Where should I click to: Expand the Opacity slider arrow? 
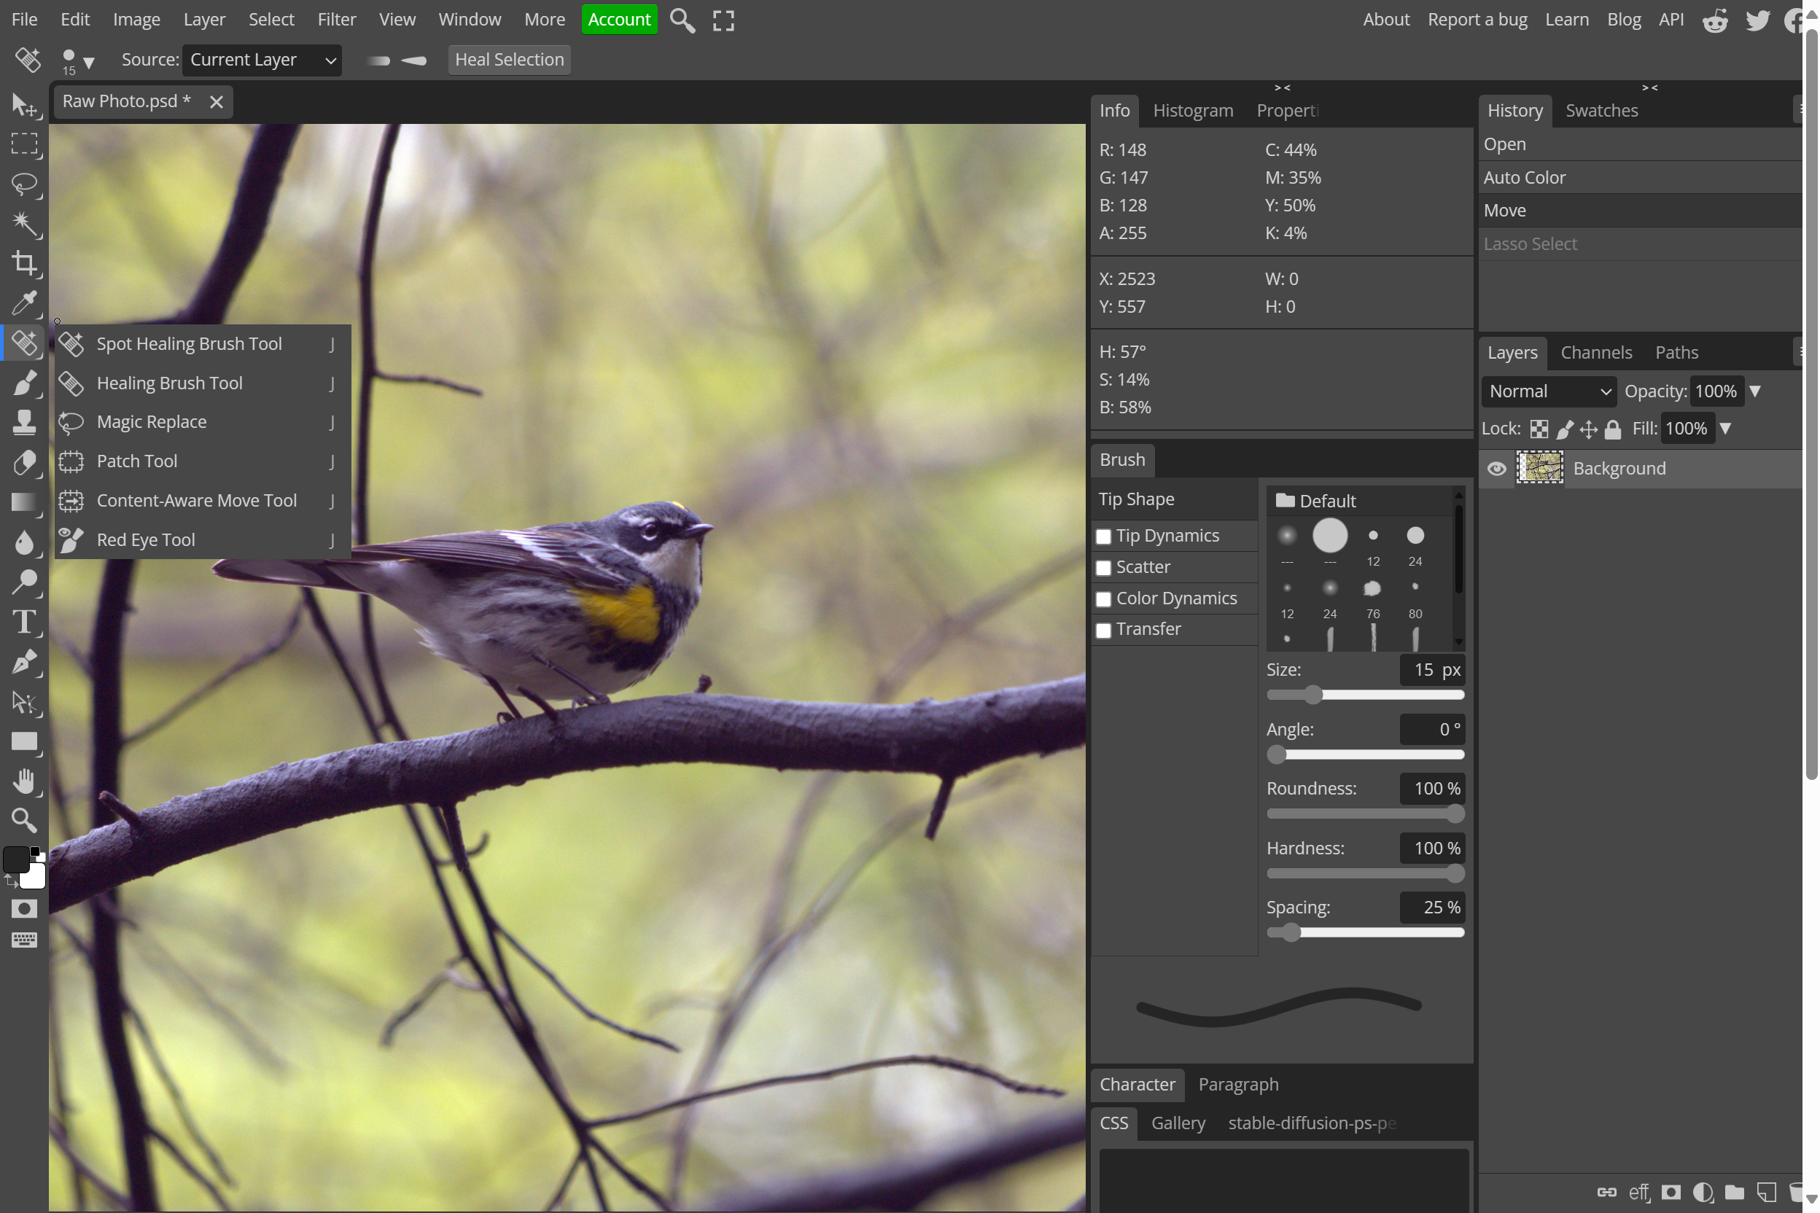pyautogui.click(x=1755, y=391)
